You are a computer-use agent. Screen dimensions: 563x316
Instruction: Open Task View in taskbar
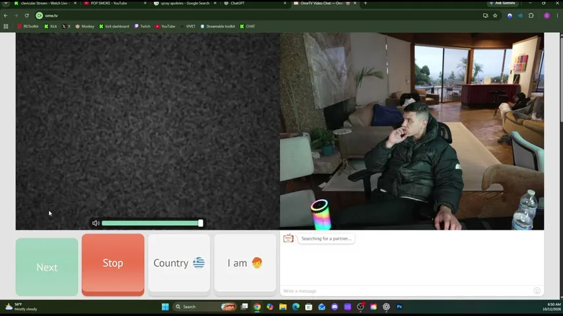click(x=244, y=307)
